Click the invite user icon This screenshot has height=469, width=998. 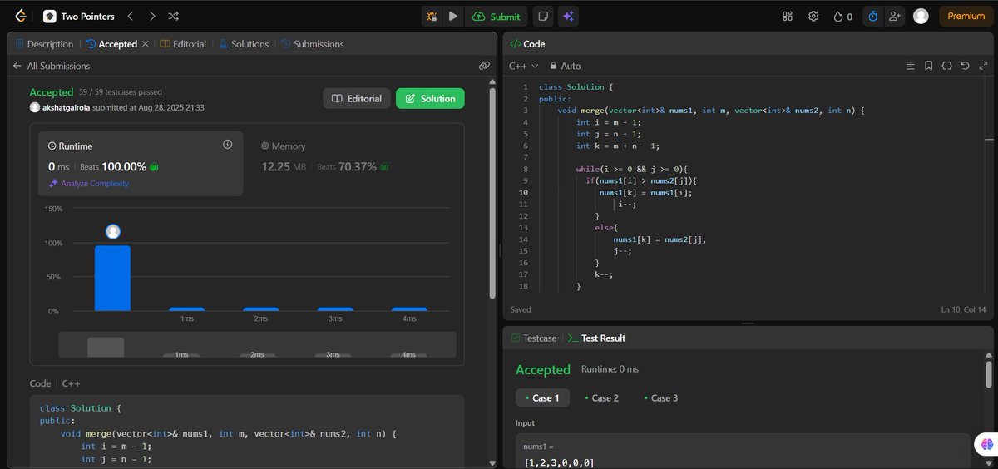coord(894,16)
